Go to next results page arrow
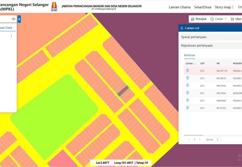 [200, 139]
